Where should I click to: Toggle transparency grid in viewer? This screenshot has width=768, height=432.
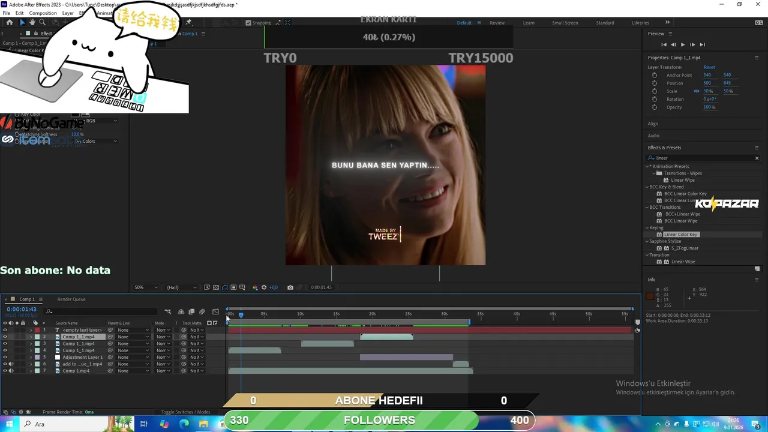point(216,287)
